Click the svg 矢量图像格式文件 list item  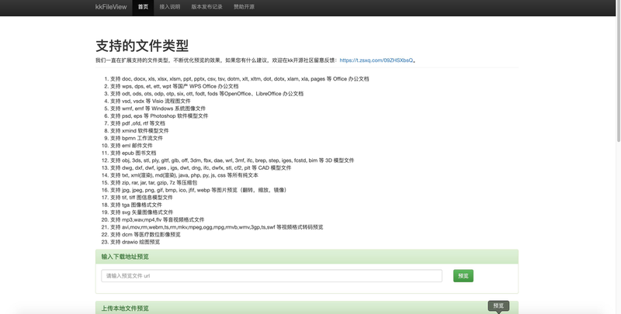(x=141, y=212)
